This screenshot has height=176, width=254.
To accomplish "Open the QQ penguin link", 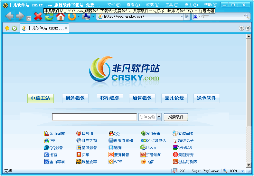I will [x=114, y=133].
